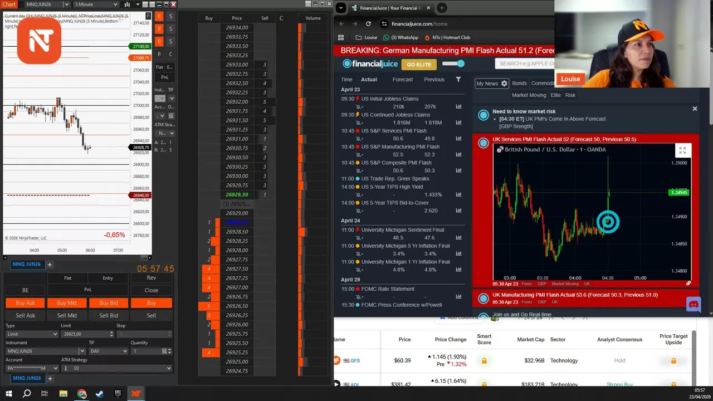The width and height of the screenshot is (713, 401).
Task: Expand the GBP/USD chart to fullscreen
Action: (682, 150)
